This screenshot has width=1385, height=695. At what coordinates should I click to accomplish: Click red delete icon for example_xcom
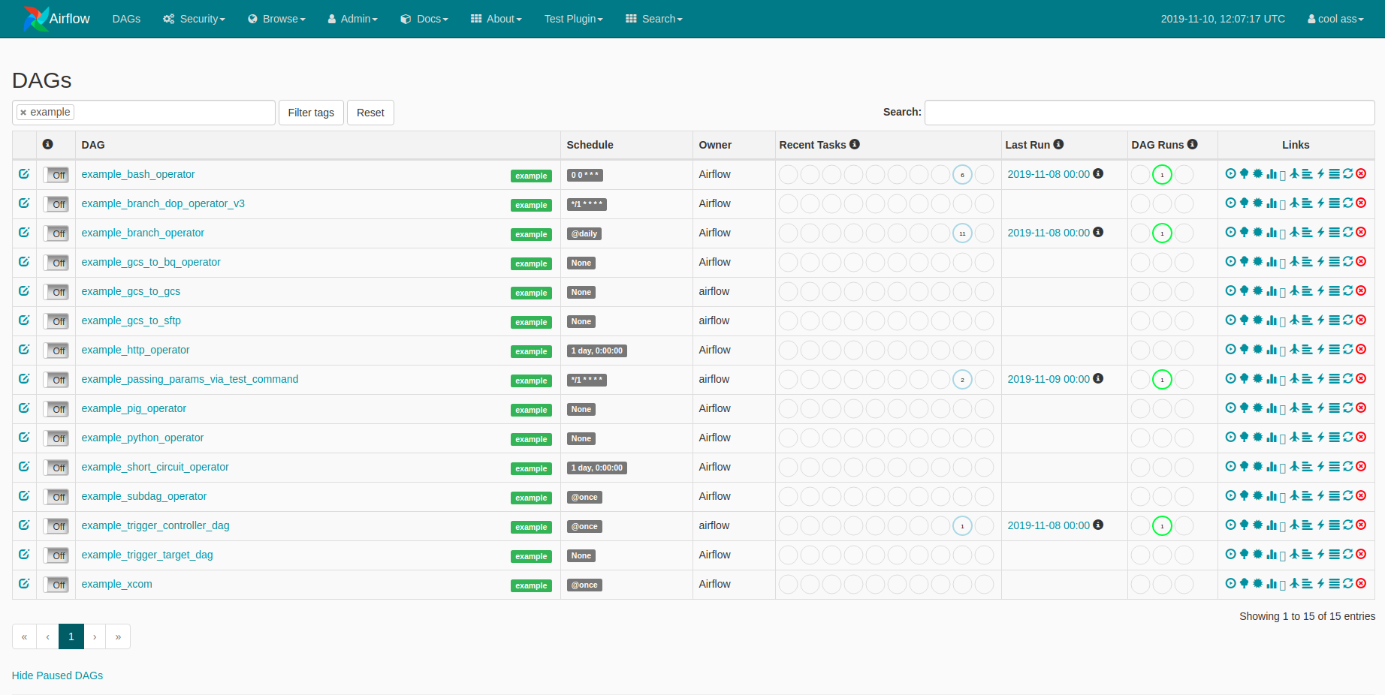tap(1361, 584)
